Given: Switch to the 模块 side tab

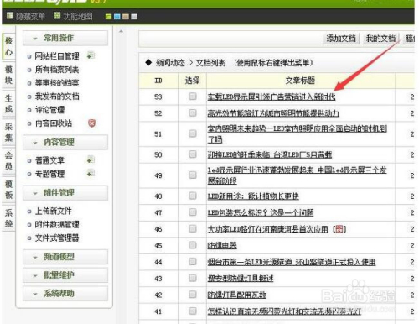Looking at the screenshot, I should (x=8, y=75).
